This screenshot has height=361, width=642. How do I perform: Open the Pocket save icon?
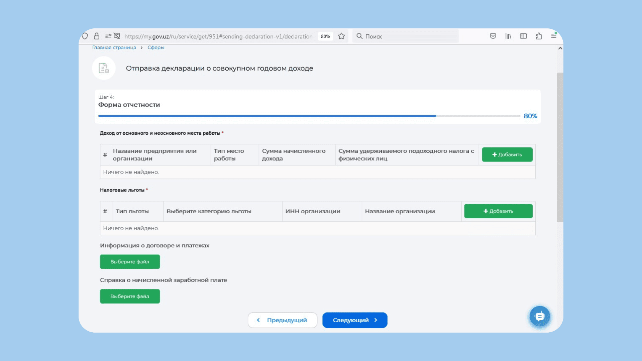493,36
